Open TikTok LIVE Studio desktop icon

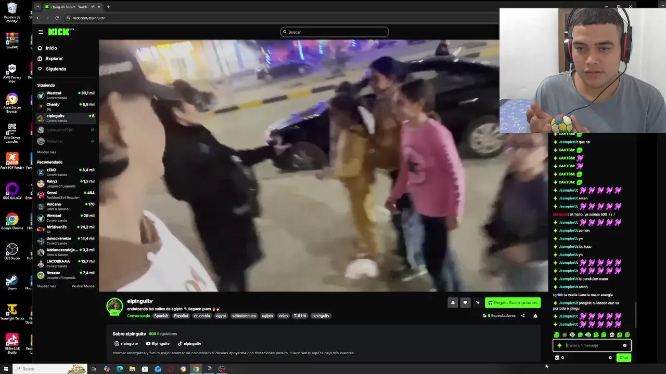(12, 343)
